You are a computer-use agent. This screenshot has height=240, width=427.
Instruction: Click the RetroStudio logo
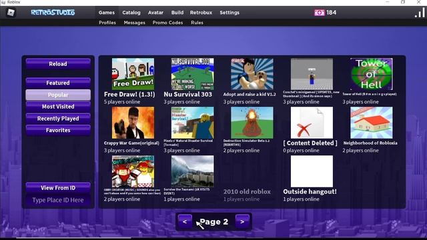[53, 13]
